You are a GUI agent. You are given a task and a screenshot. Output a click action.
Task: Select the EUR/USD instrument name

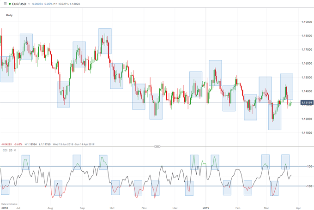19,4
